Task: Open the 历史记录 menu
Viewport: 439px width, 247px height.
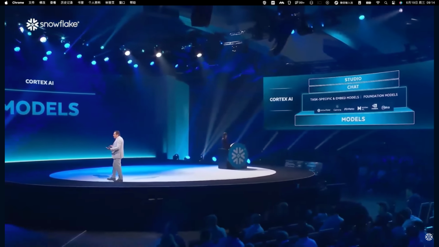Action: 67,2
